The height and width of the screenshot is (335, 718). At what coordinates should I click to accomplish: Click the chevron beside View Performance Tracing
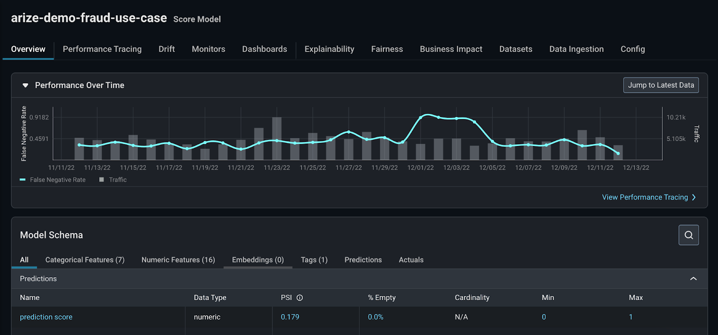694,198
